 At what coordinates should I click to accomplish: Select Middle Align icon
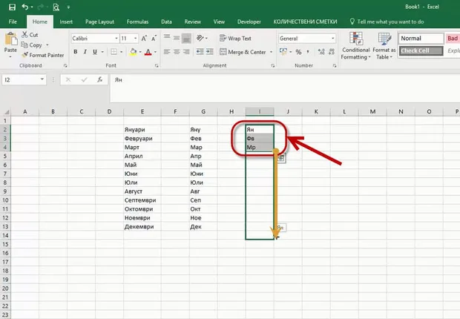[177, 38]
